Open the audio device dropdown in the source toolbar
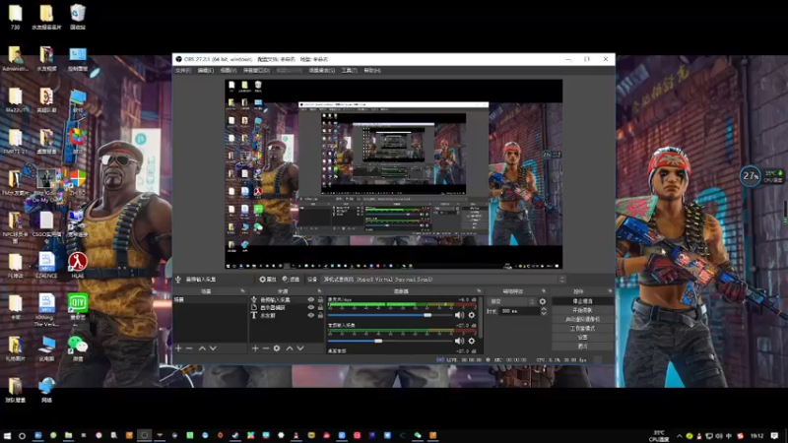The height and width of the screenshot is (443, 788). pyautogui.click(x=443, y=280)
